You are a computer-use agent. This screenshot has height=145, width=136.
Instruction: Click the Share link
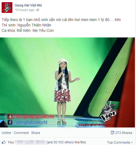[x=36, y=133]
